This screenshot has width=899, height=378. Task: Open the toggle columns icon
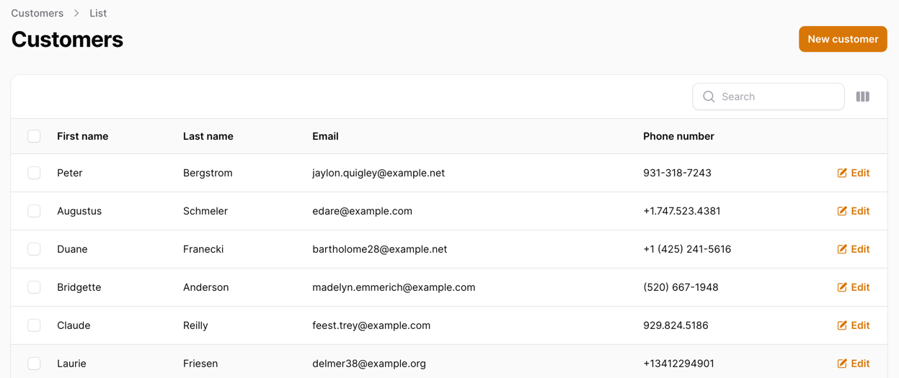[862, 96]
